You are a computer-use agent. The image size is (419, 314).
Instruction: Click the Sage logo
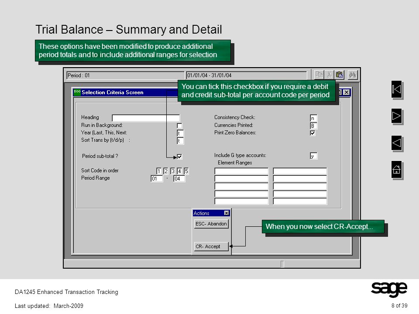[389, 290]
